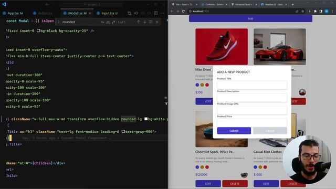
Task: Switch to the Headless UI browser tab
Action: 274,5
